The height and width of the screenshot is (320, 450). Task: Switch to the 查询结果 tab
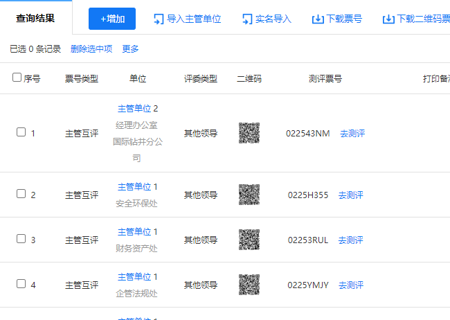(35, 19)
